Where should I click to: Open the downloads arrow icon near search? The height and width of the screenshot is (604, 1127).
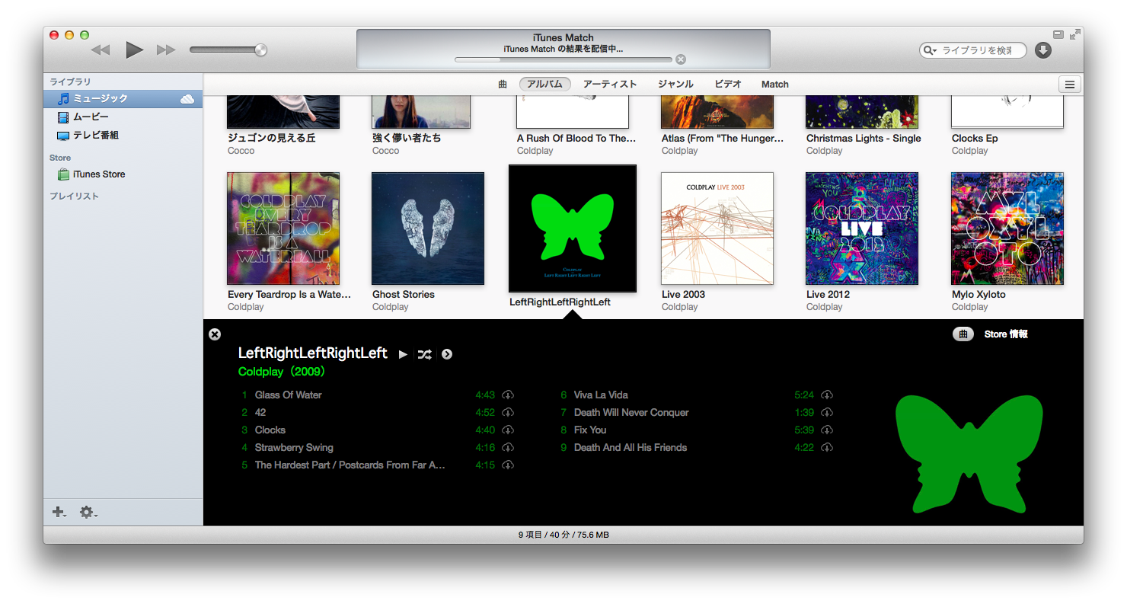pos(1043,50)
